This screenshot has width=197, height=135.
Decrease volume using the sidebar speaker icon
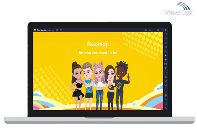point(166,43)
